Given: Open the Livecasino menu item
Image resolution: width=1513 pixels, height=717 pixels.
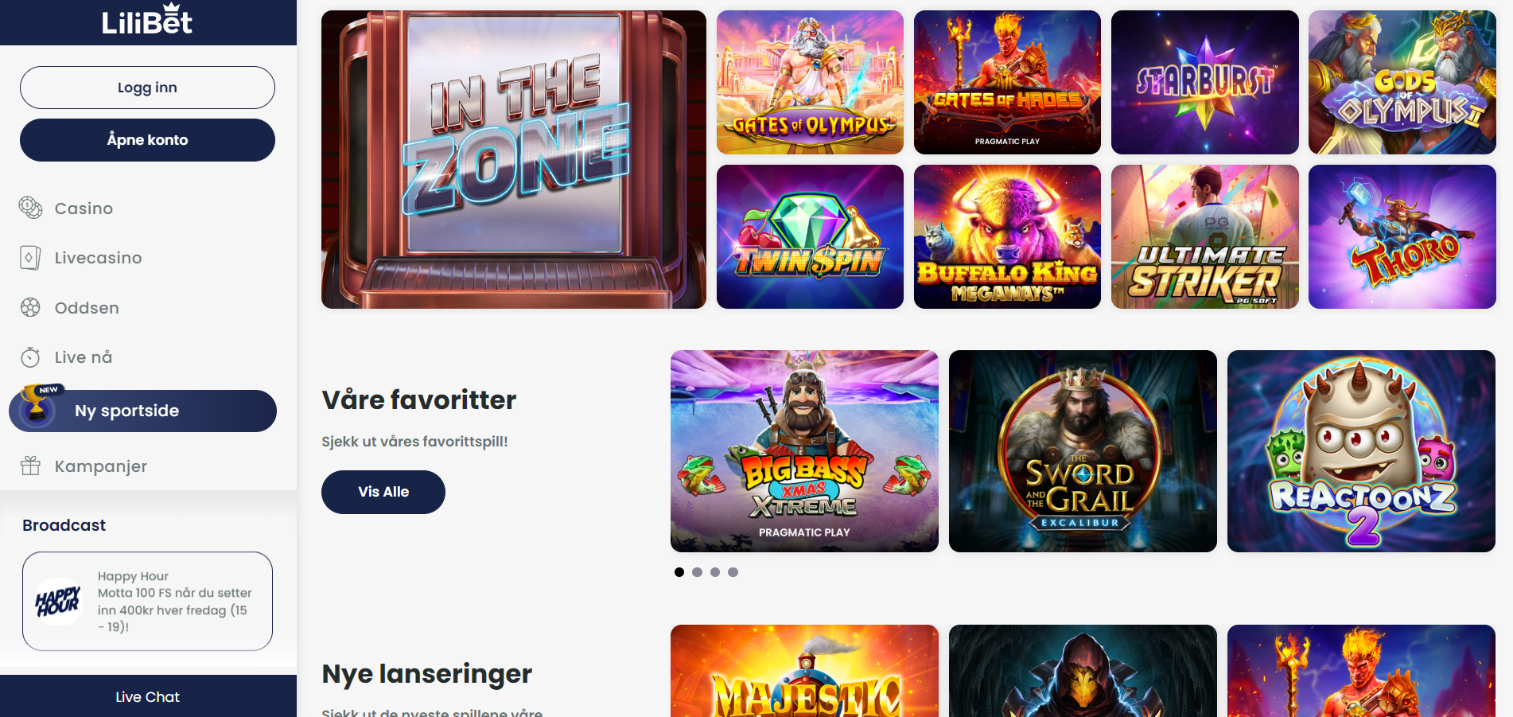Looking at the screenshot, I should 98,258.
